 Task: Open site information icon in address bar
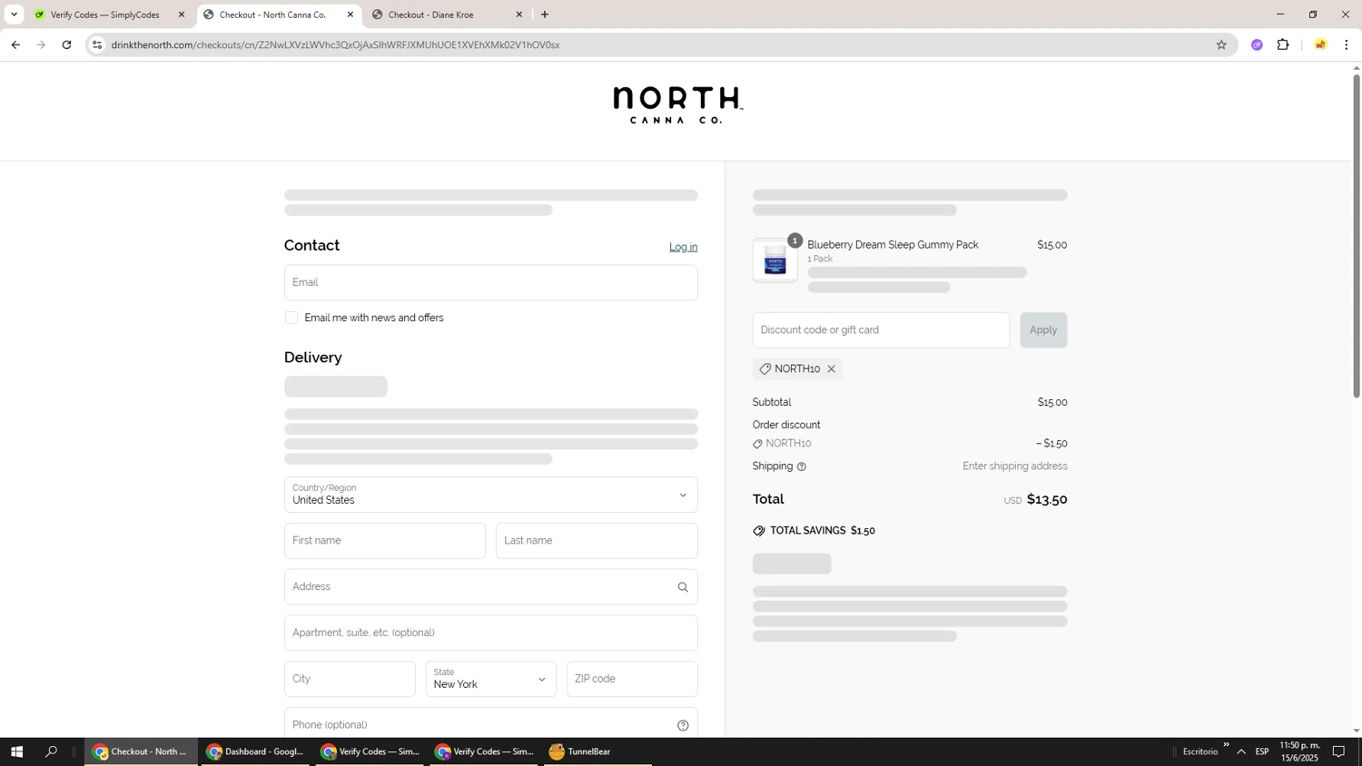97,44
